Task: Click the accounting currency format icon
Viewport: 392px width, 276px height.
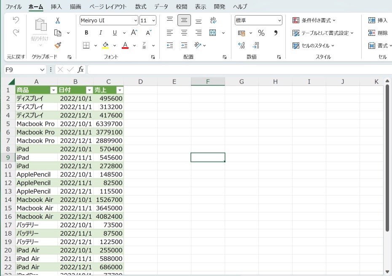Action: (242, 33)
